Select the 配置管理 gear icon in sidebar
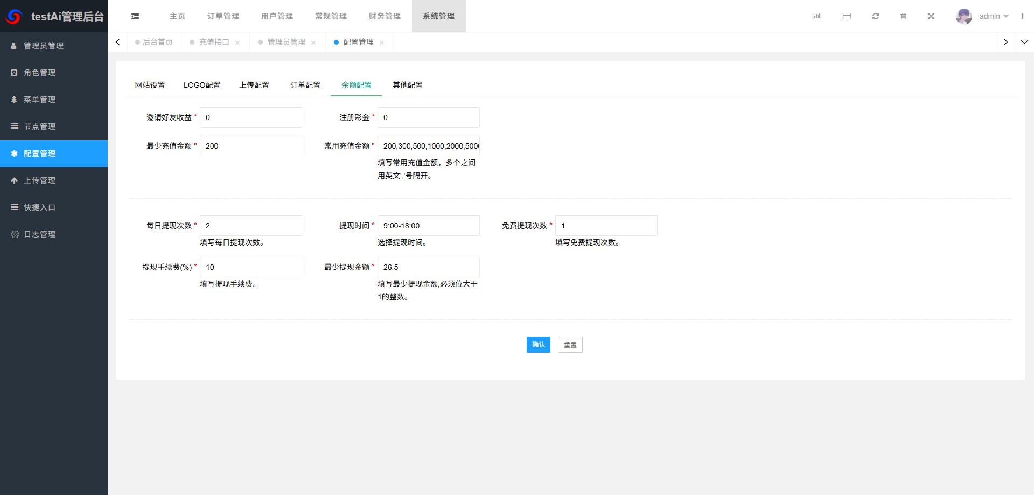1034x495 pixels. [15, 154]
